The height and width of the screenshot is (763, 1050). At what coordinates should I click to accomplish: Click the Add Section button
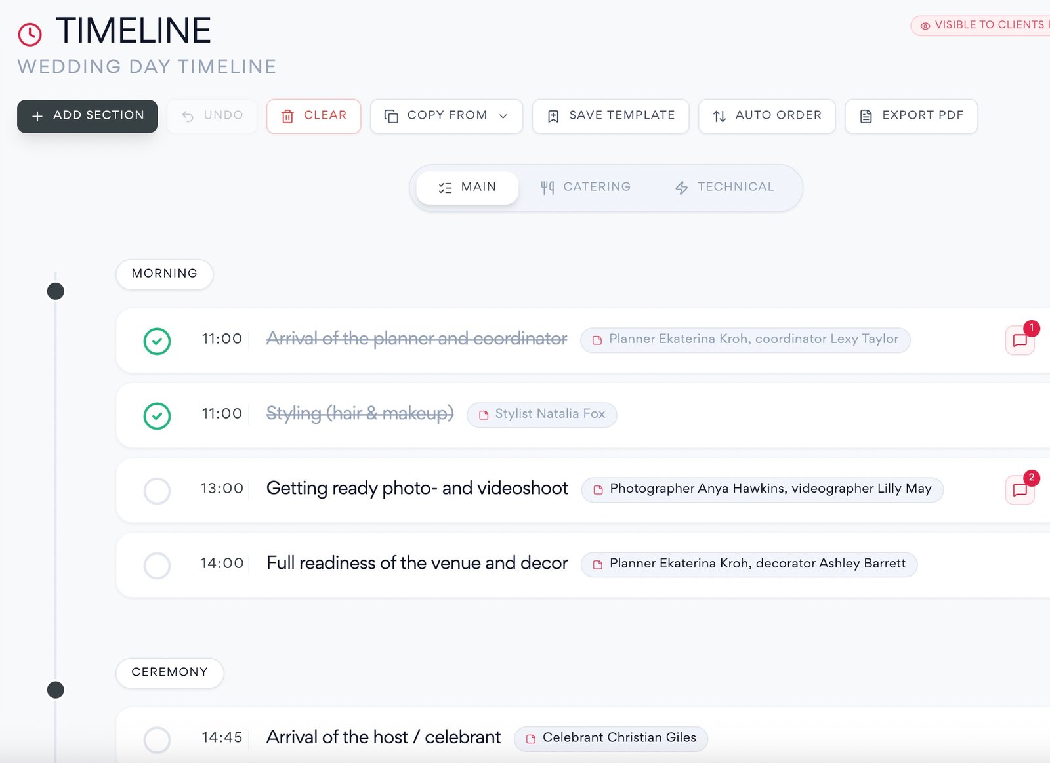tap(87, 116)
